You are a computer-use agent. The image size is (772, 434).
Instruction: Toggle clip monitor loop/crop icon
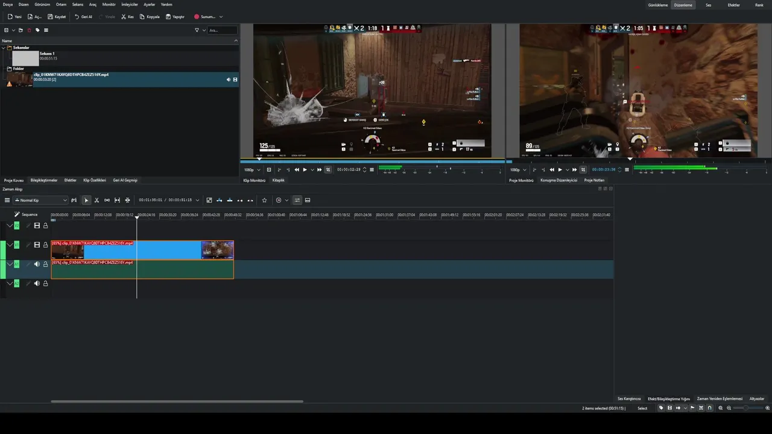pos(328,170)
